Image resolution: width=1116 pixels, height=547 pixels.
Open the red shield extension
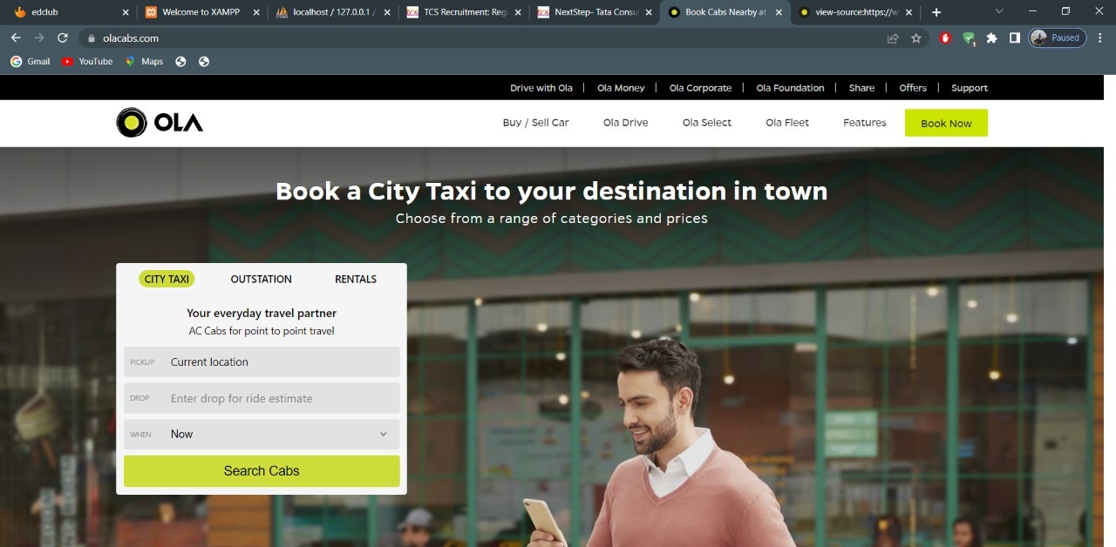[946, 38]
